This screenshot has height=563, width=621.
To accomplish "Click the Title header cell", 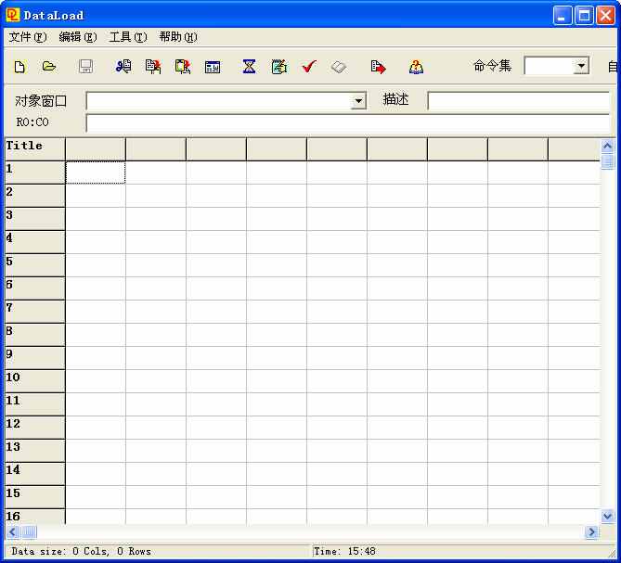I will (x=35, y=148).
